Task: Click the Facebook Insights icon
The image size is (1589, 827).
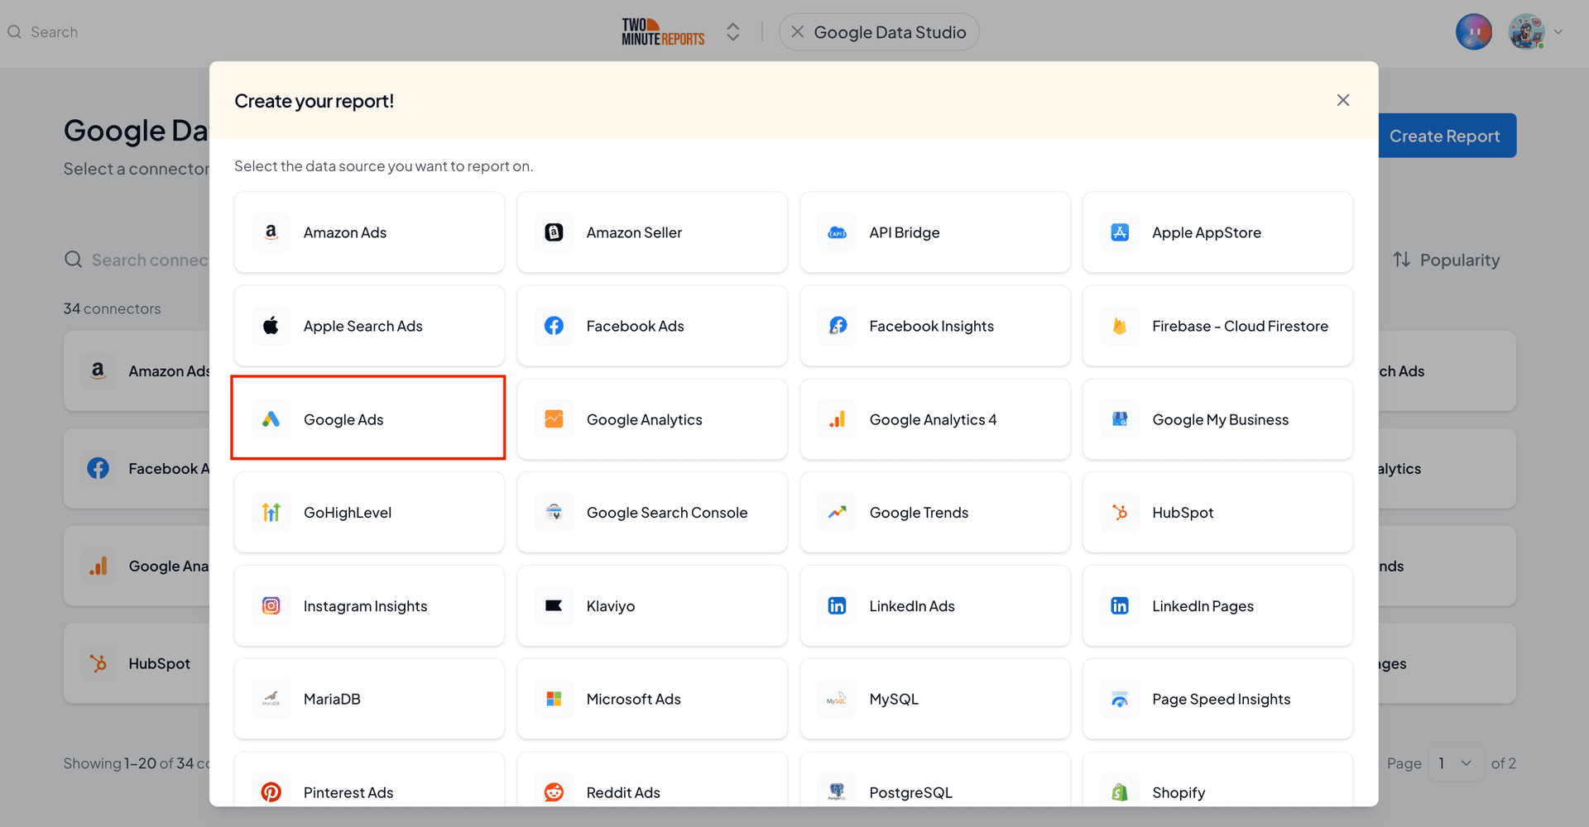Action: click(x=837, y=326)
